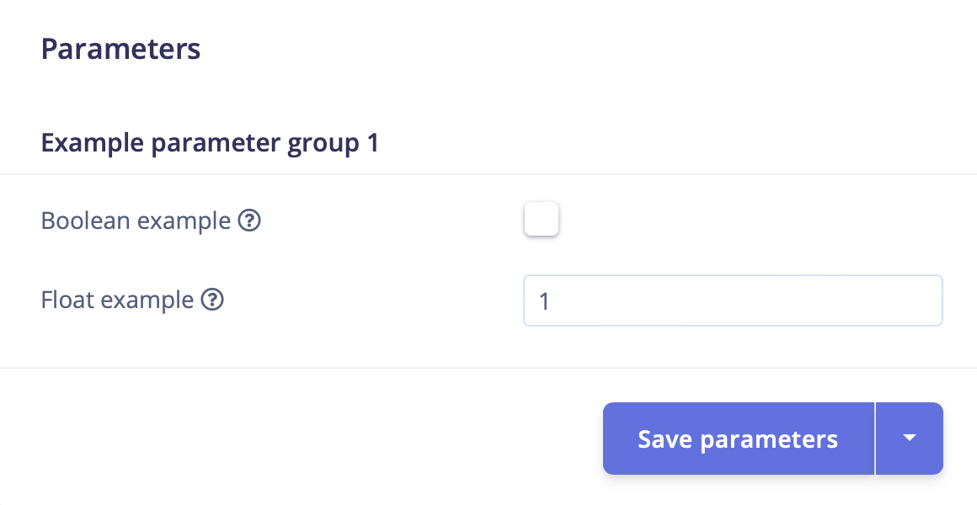The width and height of the screenshot is (977, 505).
Task: Click the Float example label text
Action: [x=117, y=300]
